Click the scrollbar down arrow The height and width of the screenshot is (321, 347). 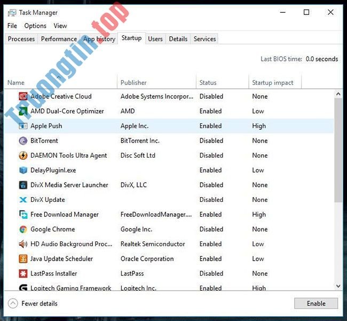pyautogui.click(x=338, y=286)
